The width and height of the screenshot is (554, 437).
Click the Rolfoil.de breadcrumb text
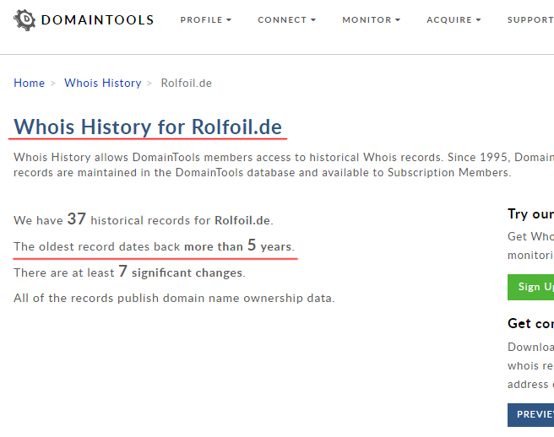pos(186,83)
